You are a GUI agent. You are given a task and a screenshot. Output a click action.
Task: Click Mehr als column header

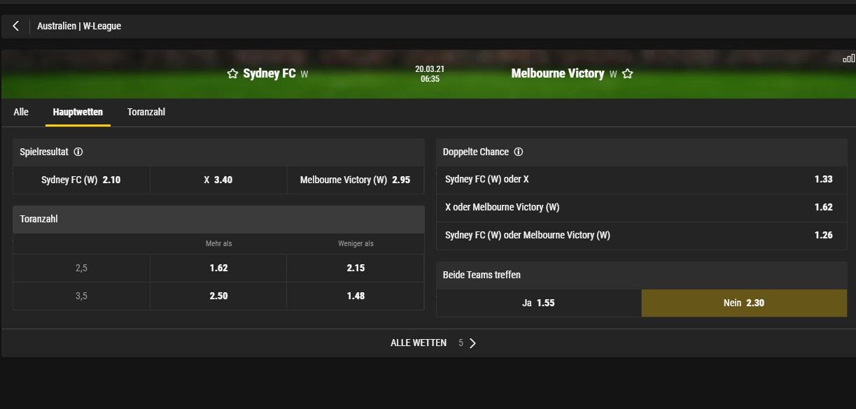(218, 243)
